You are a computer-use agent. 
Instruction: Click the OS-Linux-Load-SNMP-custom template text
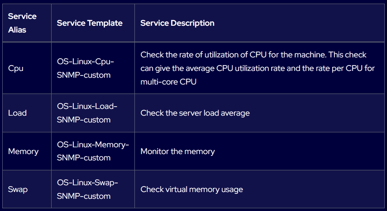(x=87, y=113)
